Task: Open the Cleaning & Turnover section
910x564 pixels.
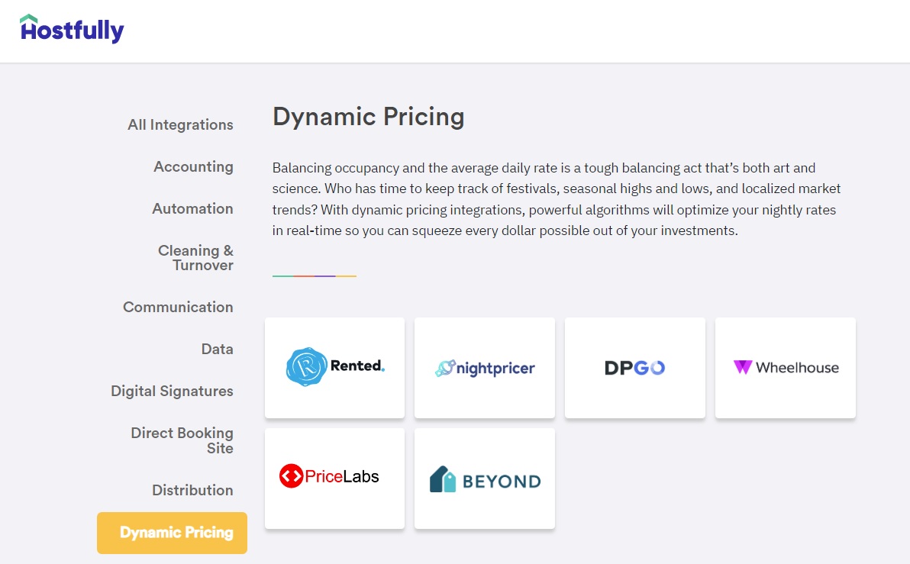Action: pos(195,257)
